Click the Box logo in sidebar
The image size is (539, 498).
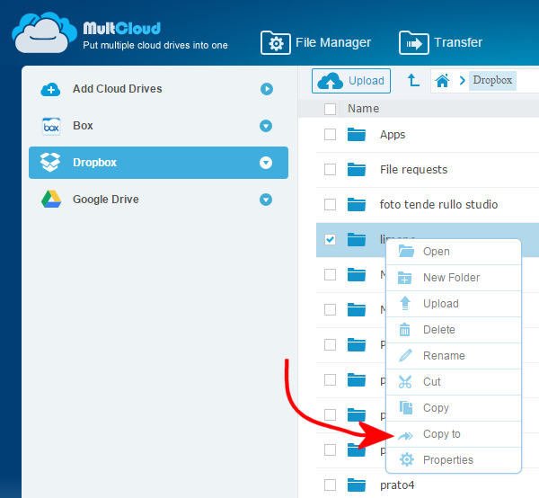pyautogui.click(x=51, y=126)
